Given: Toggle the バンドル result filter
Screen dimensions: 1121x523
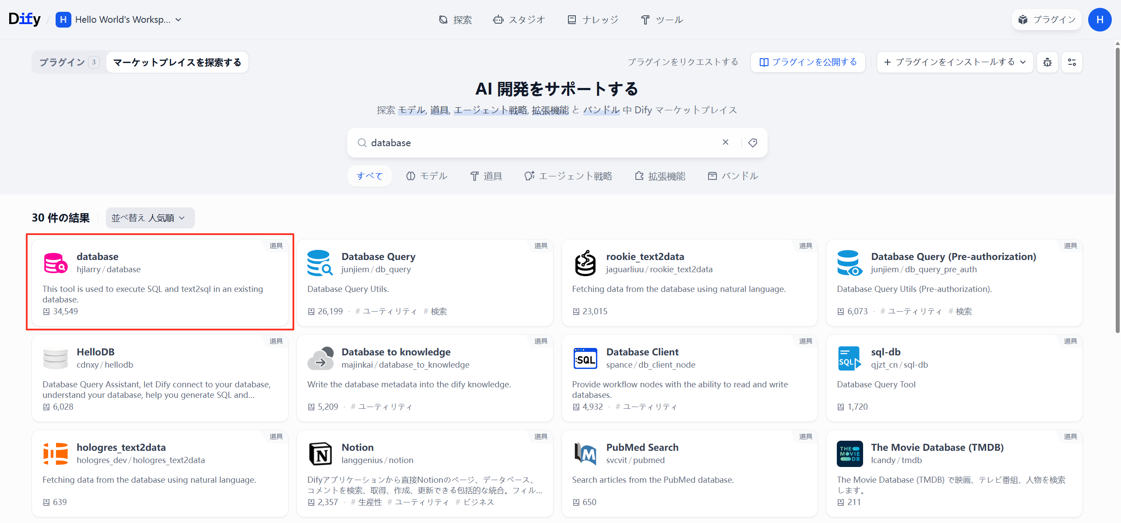Looking at the screenshot, I should click(732, 176).
